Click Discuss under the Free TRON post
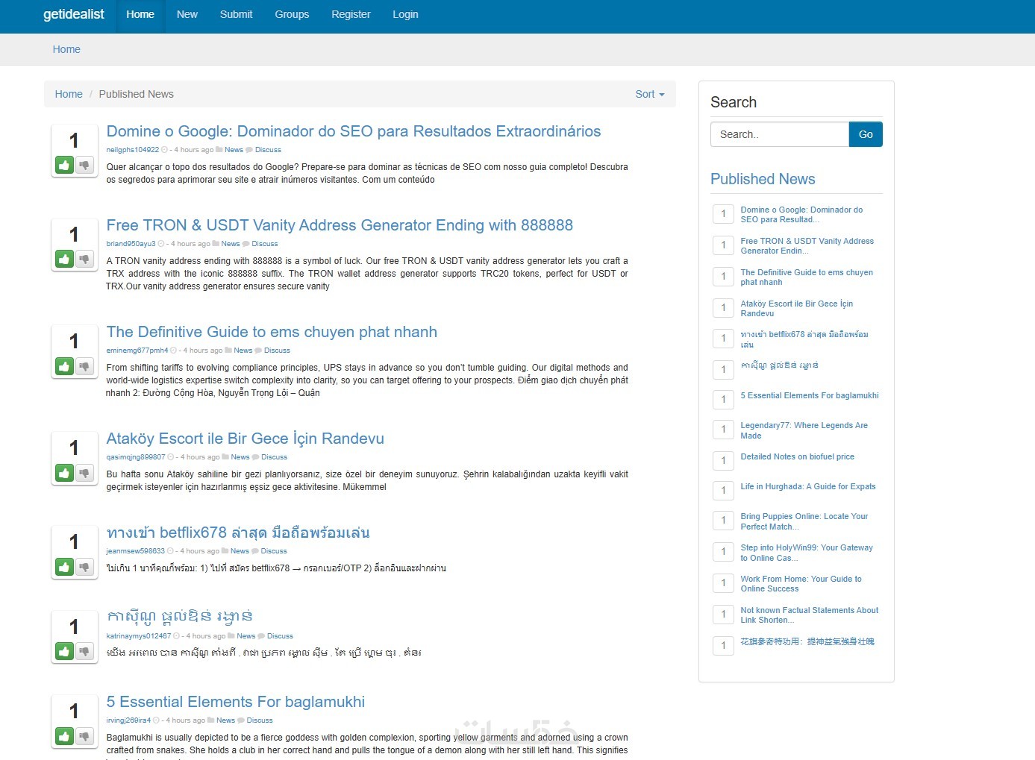 click(264, 244)
